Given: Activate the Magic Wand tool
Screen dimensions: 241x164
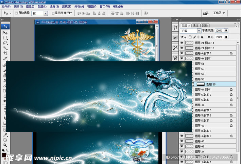Looking at the screenshot, I should click(x=5, y=48).
